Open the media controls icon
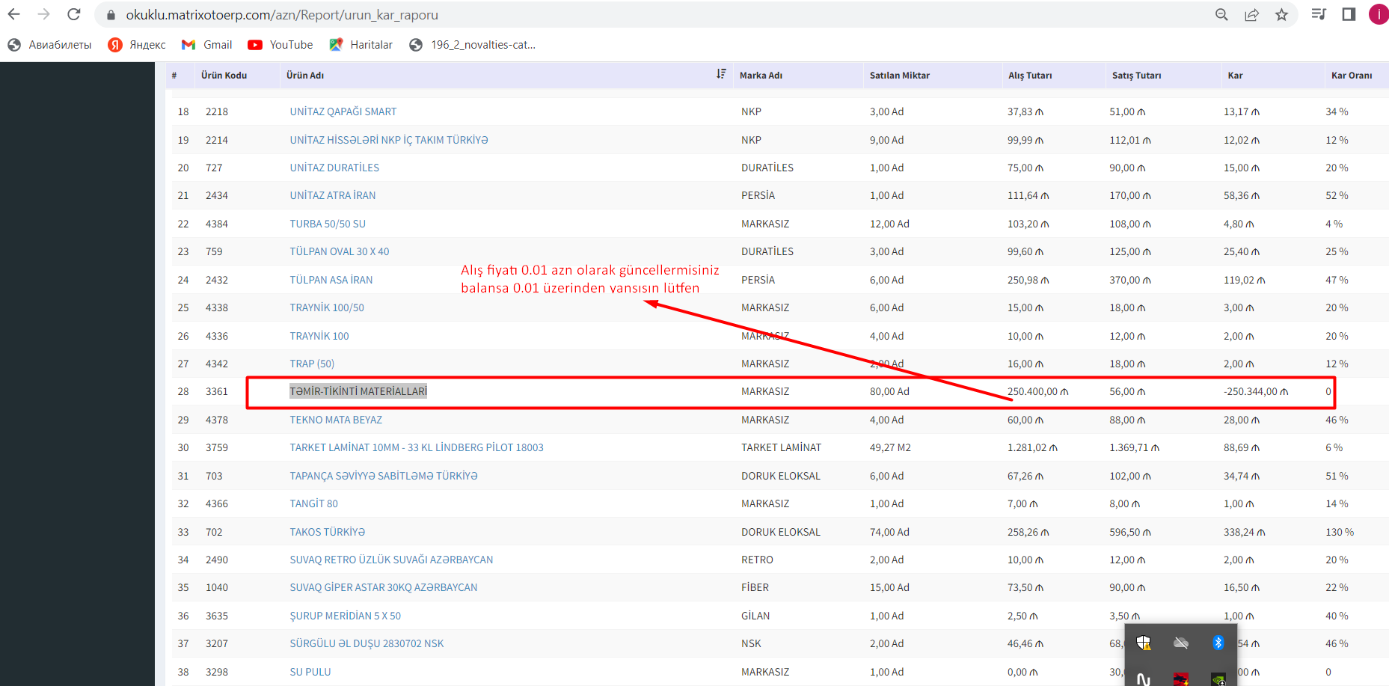Screen dimensions: 1389x686 pos(1319,14)
